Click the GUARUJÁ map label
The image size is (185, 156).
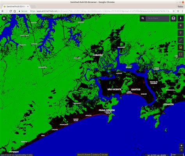[169, 104]
